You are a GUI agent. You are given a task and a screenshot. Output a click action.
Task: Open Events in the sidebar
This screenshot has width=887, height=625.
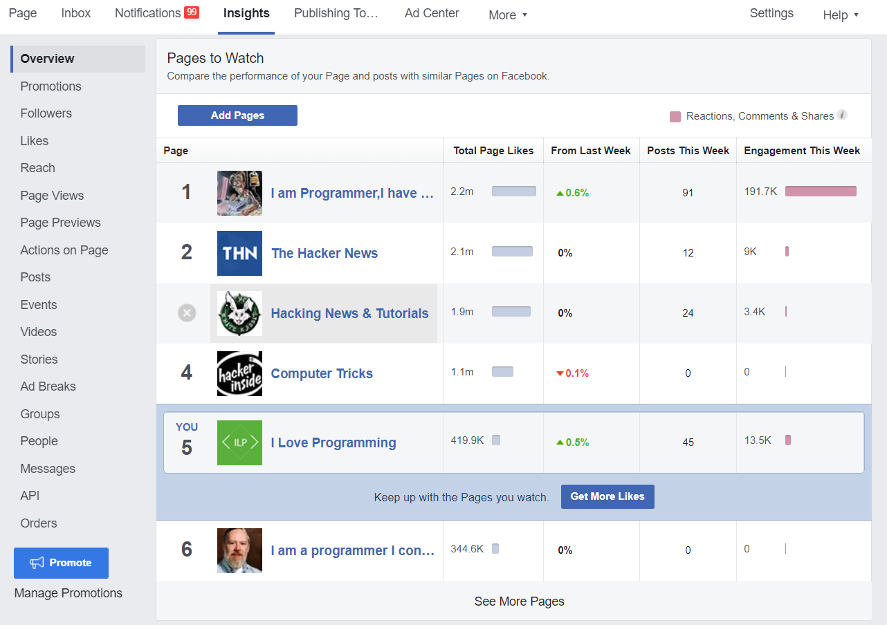(39, 305)
